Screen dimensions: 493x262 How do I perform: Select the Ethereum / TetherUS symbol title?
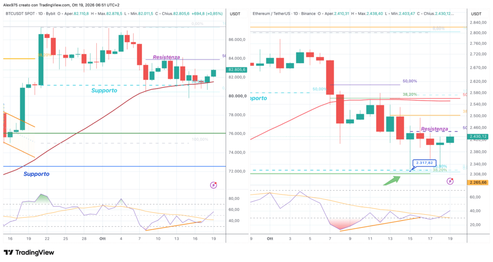click(x=270, y=14)
